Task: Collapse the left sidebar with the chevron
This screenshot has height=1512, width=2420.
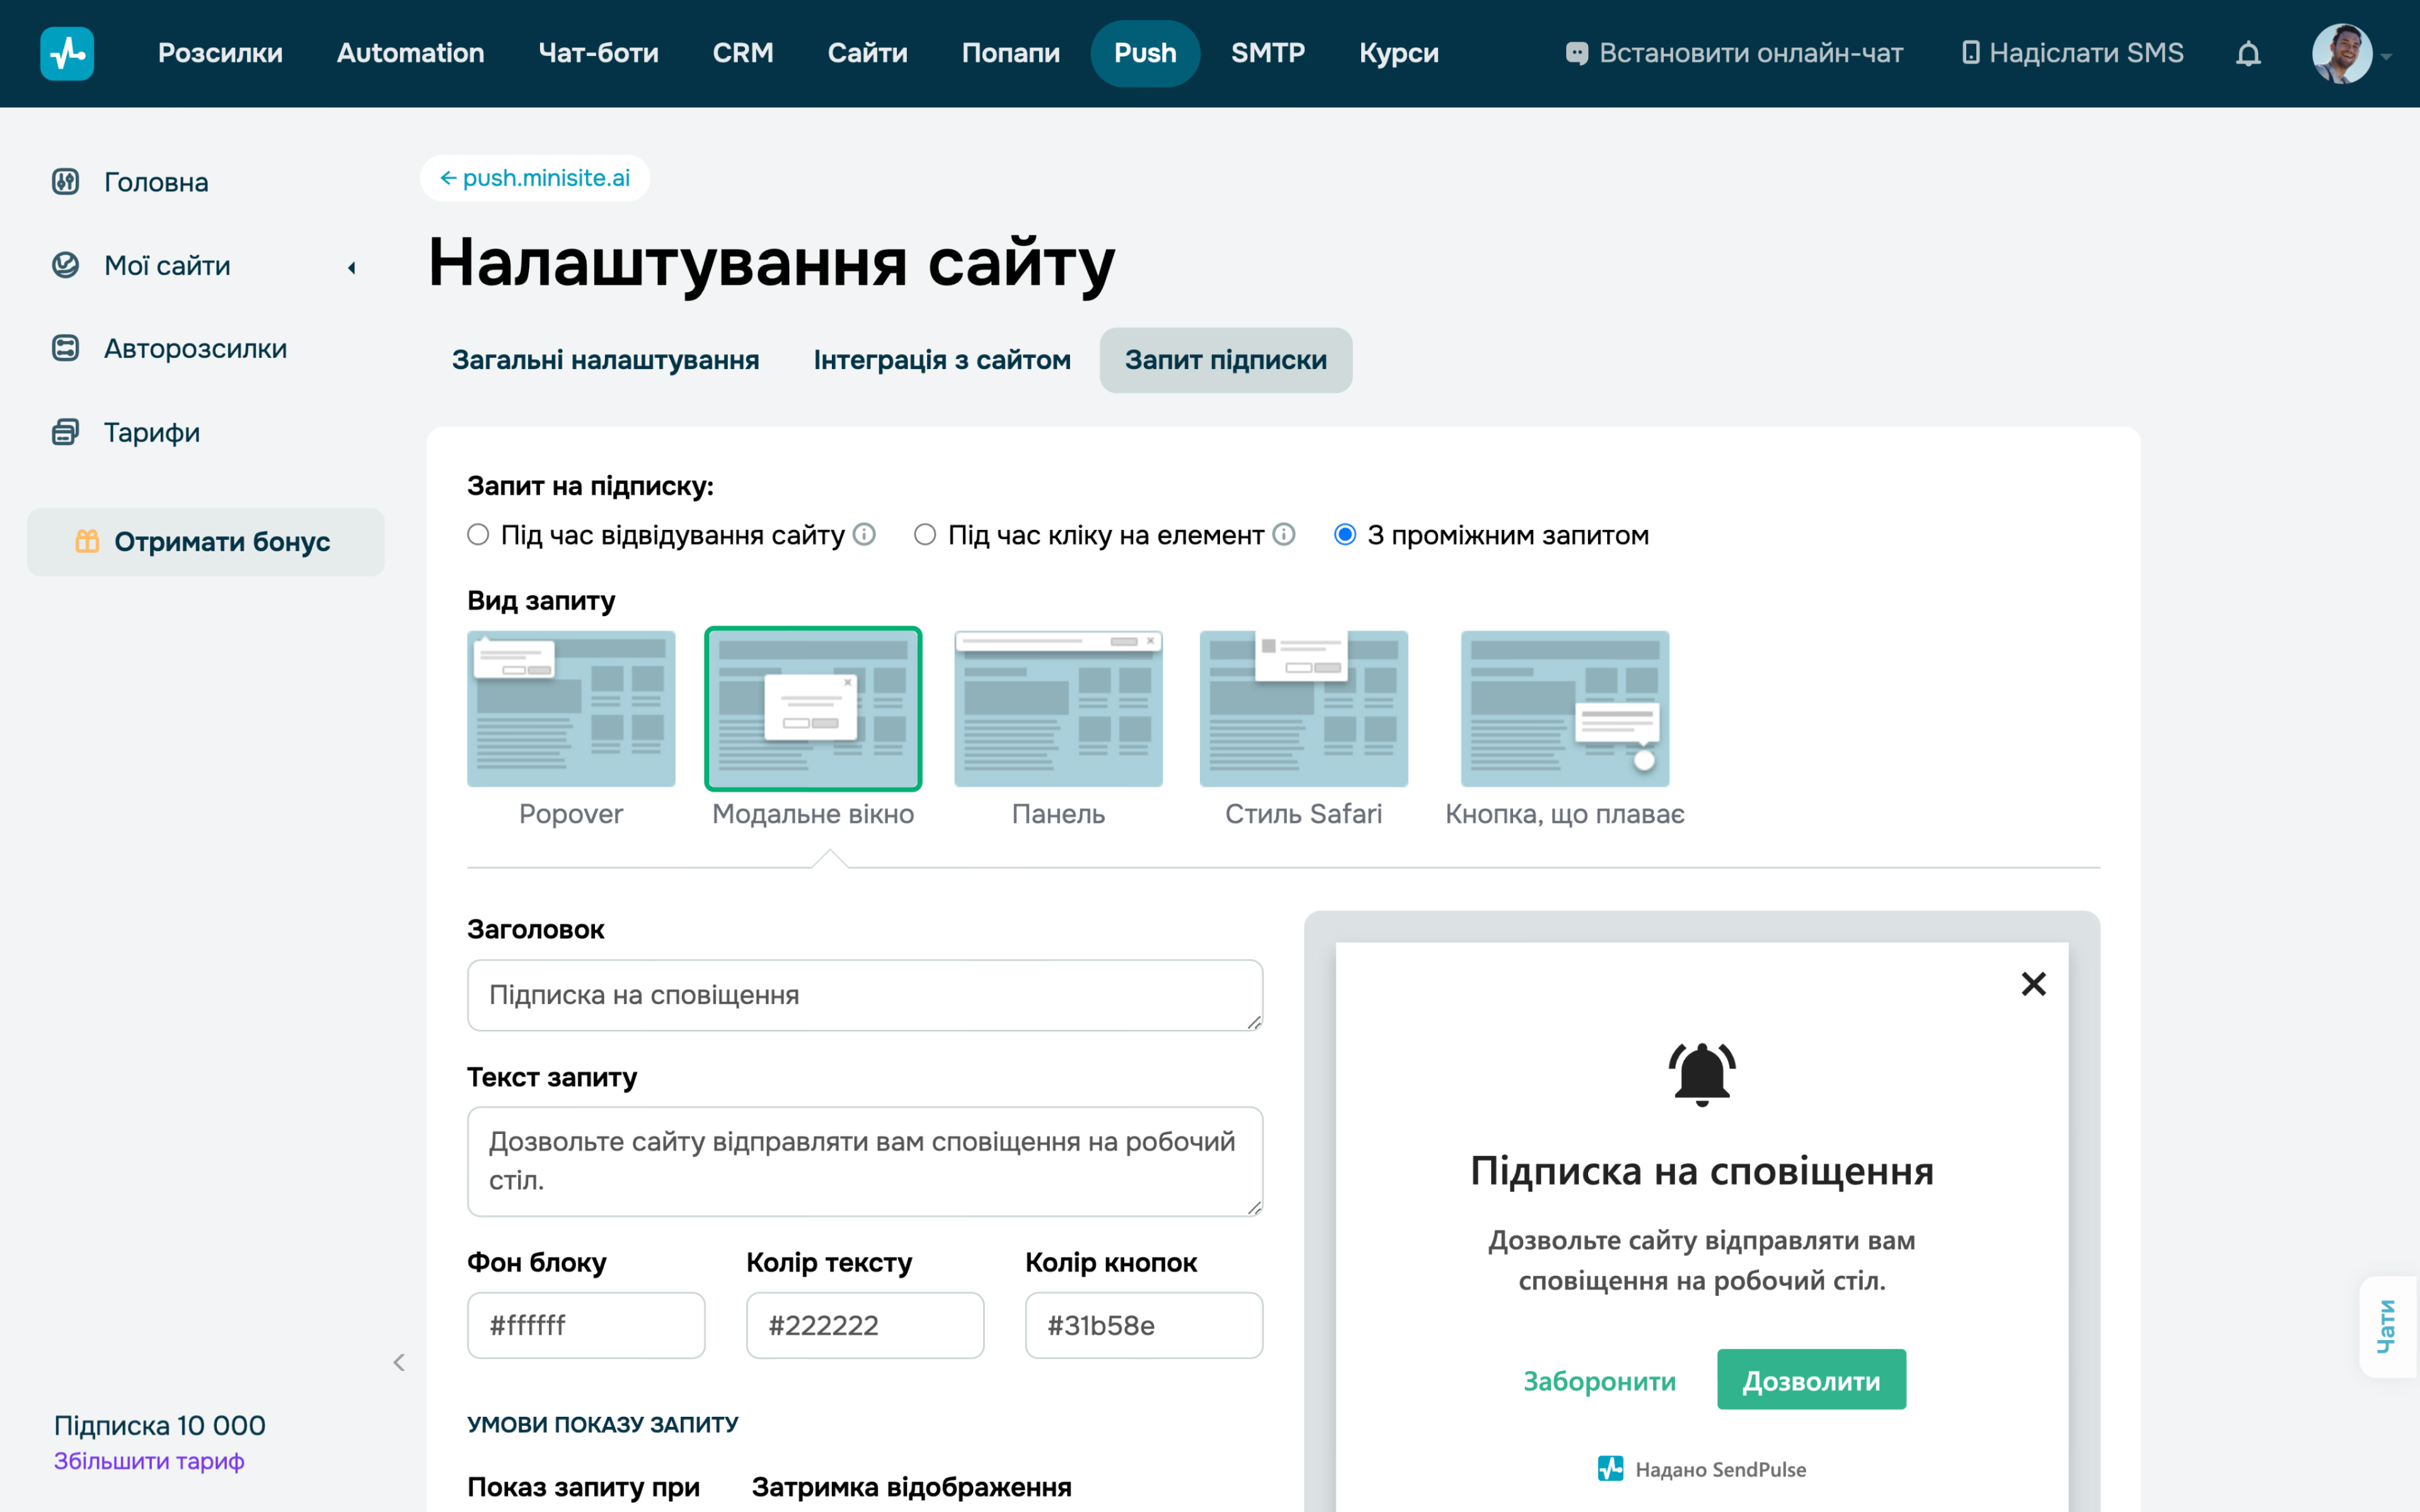Action: click(x=399, y=1362)
